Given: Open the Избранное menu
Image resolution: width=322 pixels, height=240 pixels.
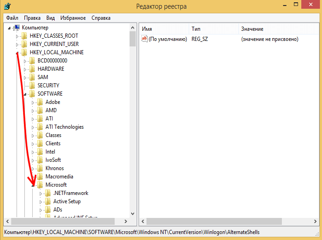Looking at the screenshot, I should point(73,18).
